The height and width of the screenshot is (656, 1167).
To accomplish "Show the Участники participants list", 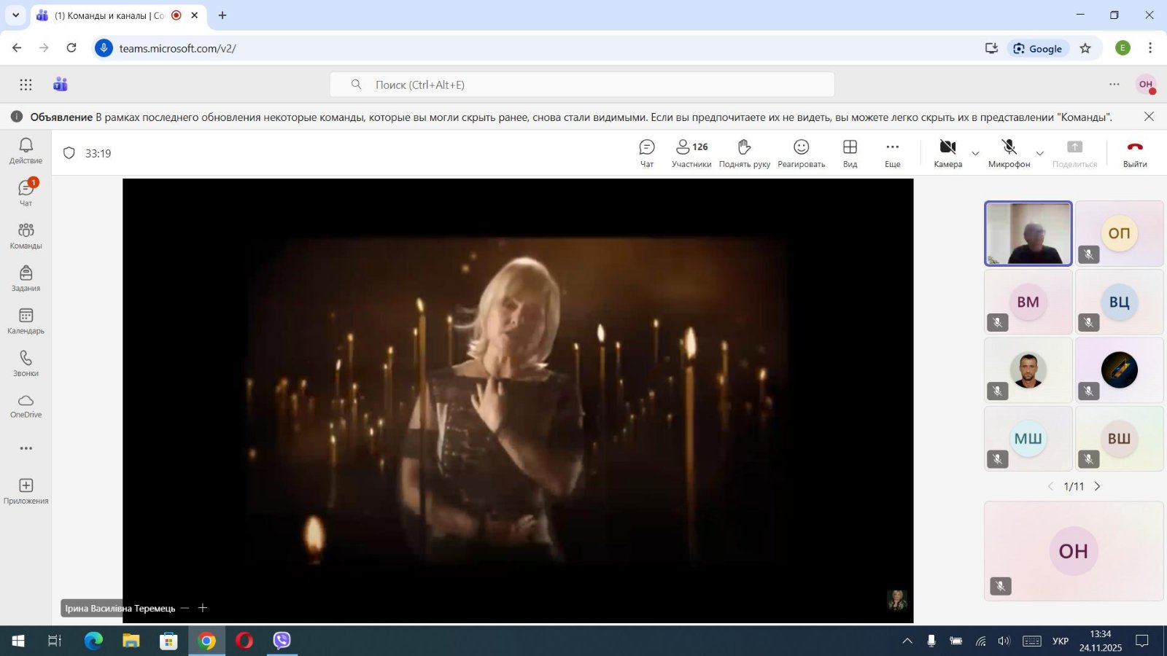I will pos(691,153).
